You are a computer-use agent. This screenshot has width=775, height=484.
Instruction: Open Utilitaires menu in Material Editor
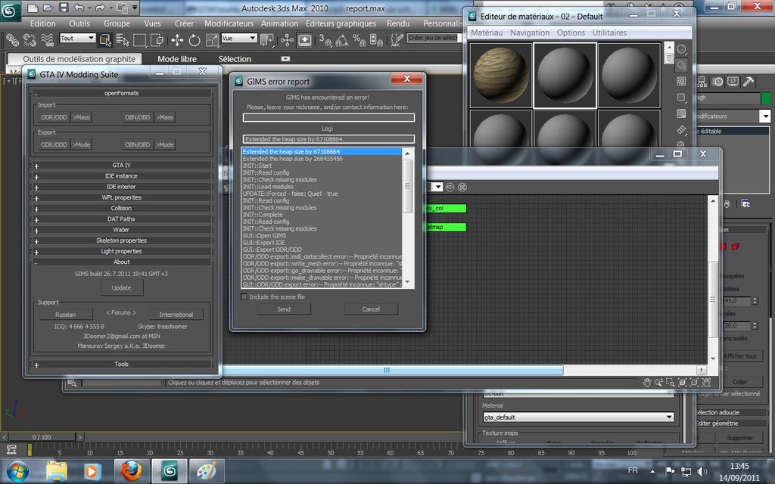(x=609, y=33)
